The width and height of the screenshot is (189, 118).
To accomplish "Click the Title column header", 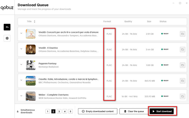I will [x=29, y=21].
